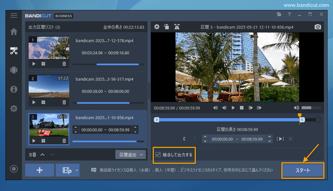Open the hamburger menu
The width and height of the screenshot is (333, 191).
14,15
